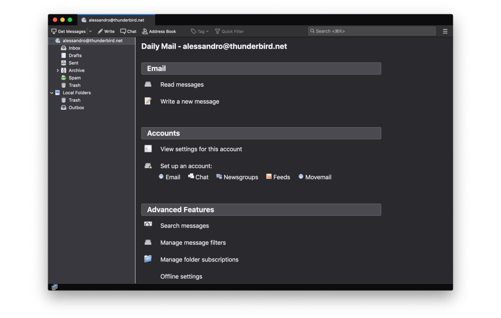Click the Sent folder icon

click(64, 63)
